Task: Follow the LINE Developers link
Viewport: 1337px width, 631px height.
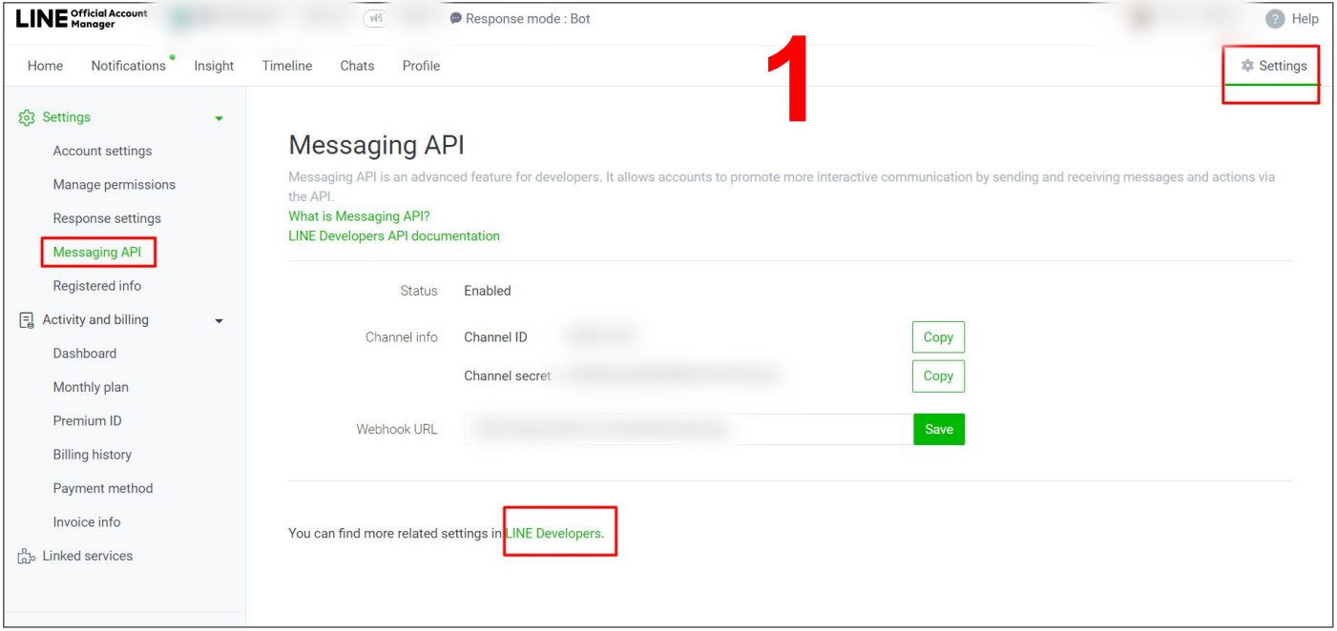Action: (554, 534)
